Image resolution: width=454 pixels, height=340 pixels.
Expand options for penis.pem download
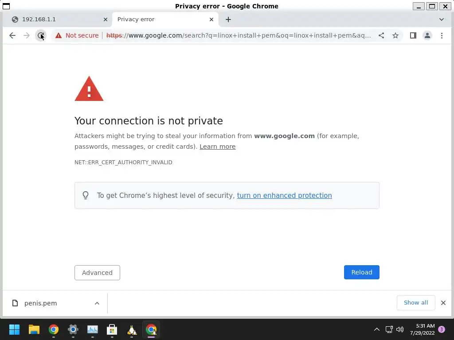coord(97,303)
